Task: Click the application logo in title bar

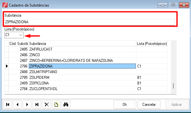Action: pyautogui.click(x=5, y=5)
